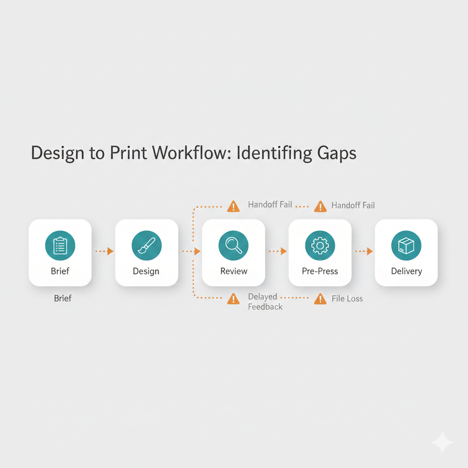Select the Delayed Feedback text label
Screen dimensions: 468x468
click(x=265, y=302)
